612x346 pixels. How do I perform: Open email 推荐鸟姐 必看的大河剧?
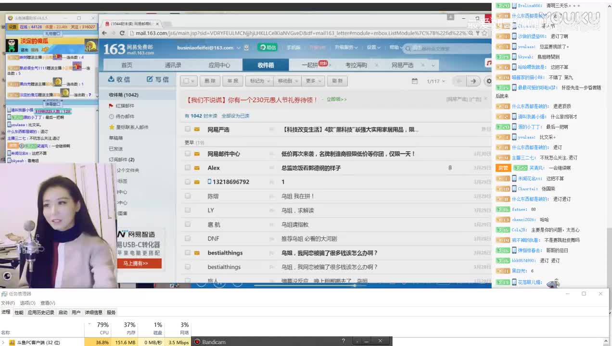(309, 238)
